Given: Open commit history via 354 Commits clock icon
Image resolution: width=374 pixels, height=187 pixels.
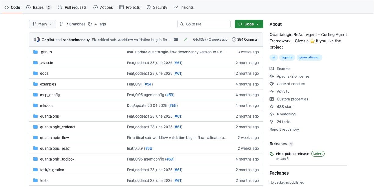Looking at the screenshot, I should click(x=234, y=40).
